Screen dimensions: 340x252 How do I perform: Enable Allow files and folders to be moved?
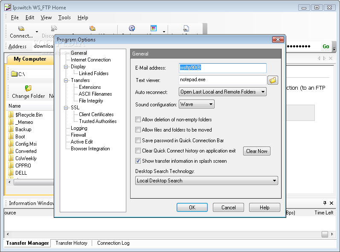138,129
